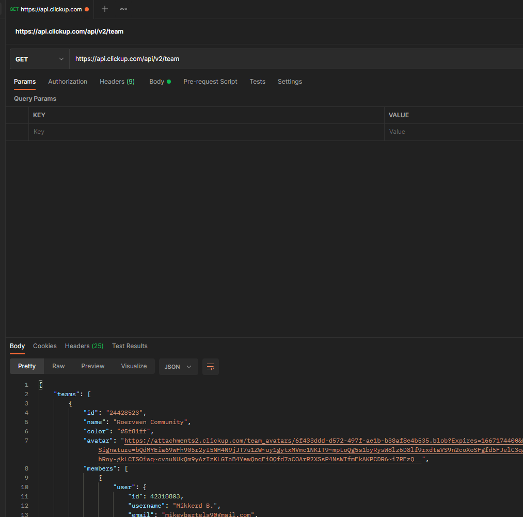Select the Pre-request Script tab

tap(210, 82)
